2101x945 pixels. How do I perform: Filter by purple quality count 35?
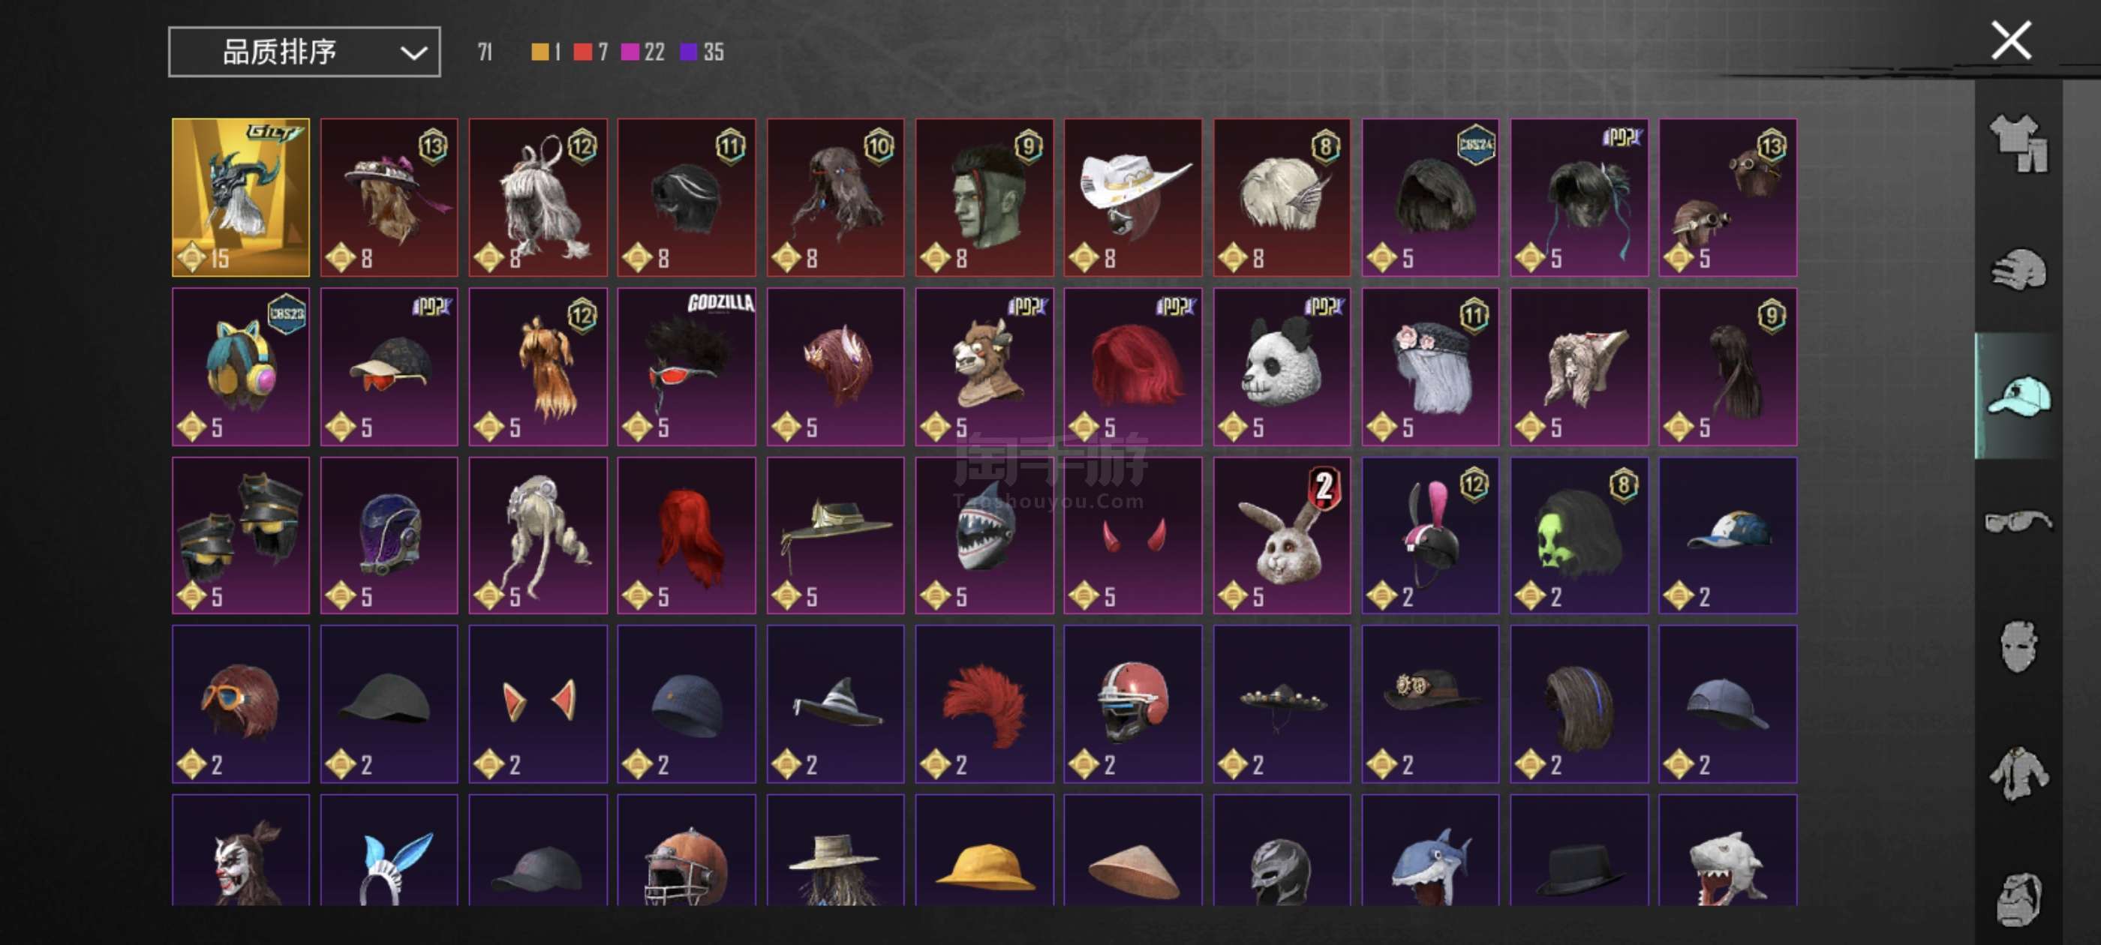[x=702, y=52]
